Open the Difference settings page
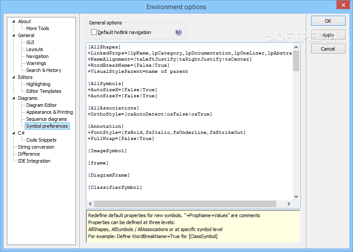This screenshot has width=353, height=252. coord(29,154)
